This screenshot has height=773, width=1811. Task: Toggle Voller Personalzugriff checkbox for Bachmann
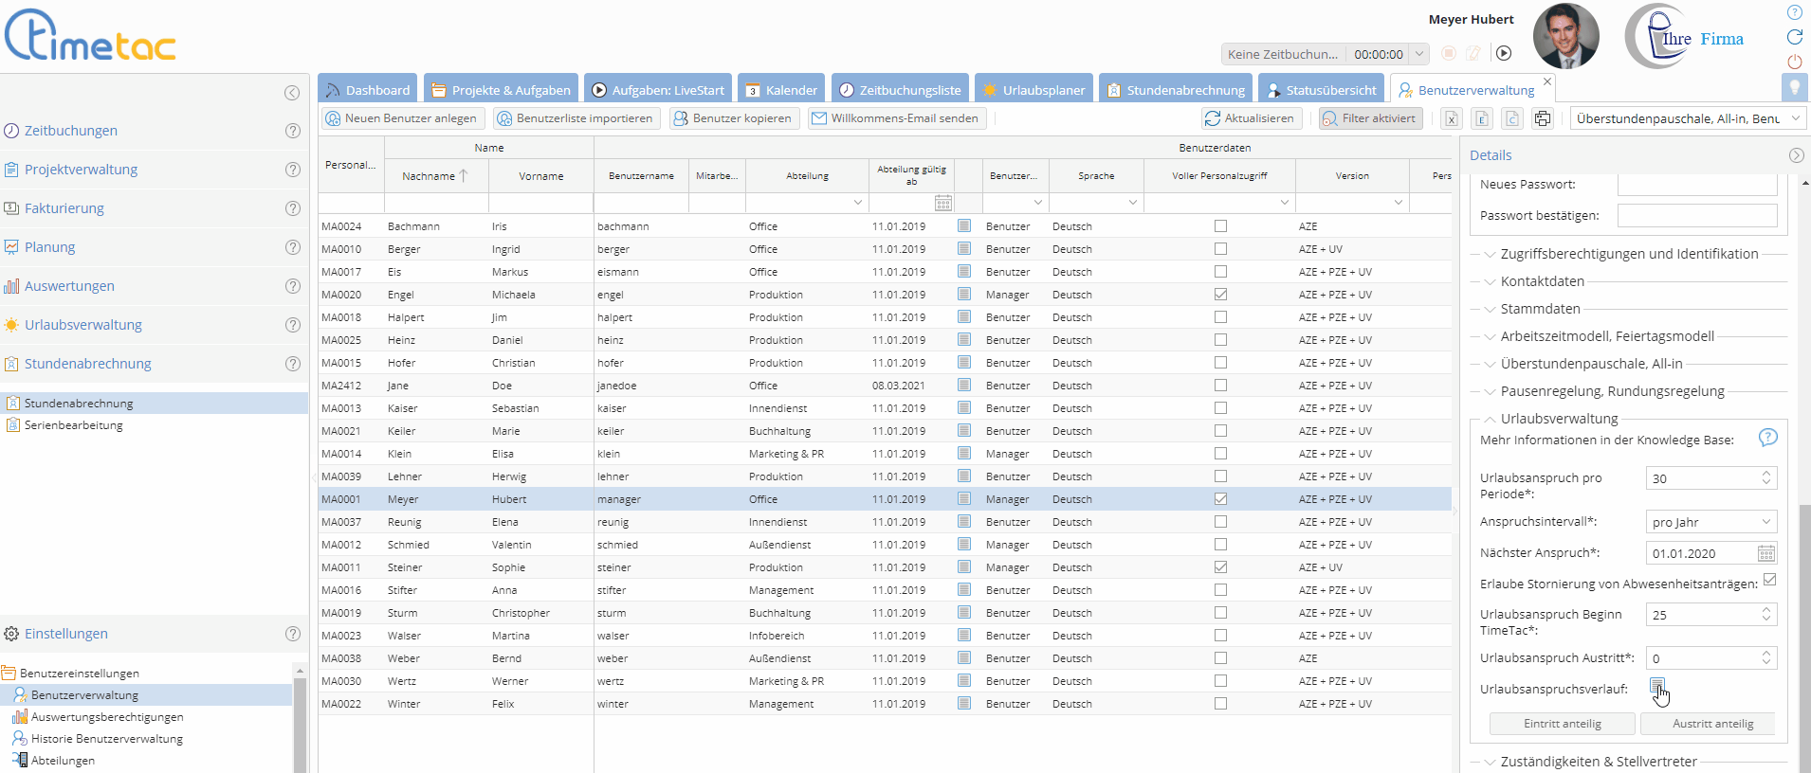click(1220, 226)
